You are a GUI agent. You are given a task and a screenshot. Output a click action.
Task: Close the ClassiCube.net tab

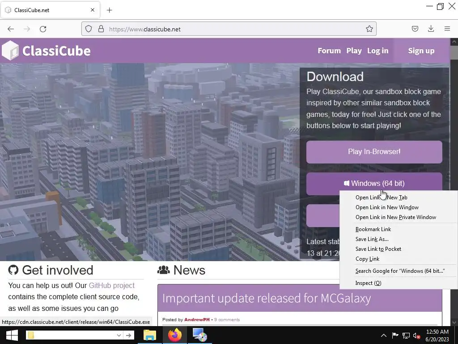(93, 10)
